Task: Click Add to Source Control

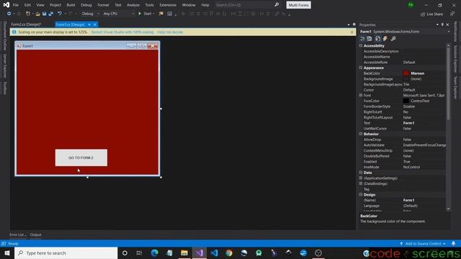Action: [423, 244]
